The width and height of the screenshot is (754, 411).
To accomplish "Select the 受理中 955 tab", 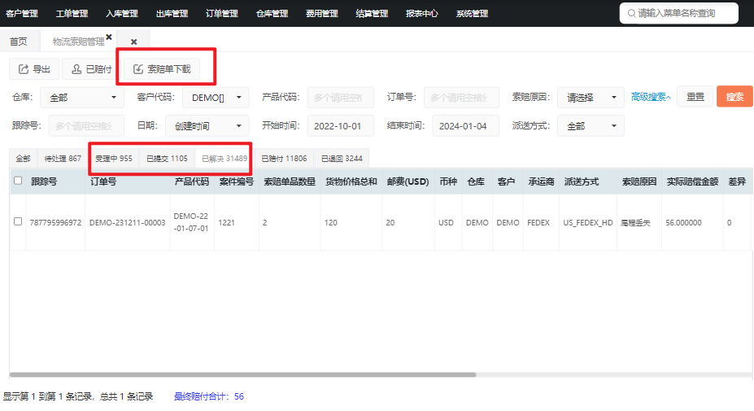I will coord(114,159).
